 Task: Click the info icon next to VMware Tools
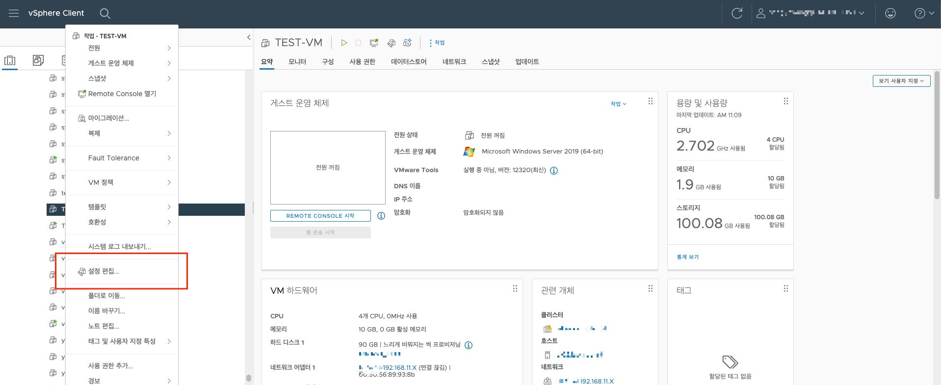click(554, 171)
